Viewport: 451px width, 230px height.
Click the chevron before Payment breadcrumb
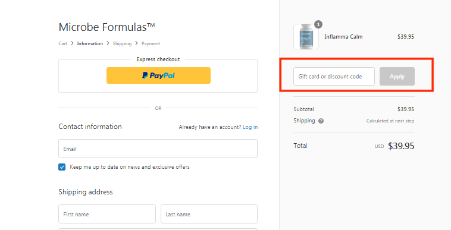[137, 43]
